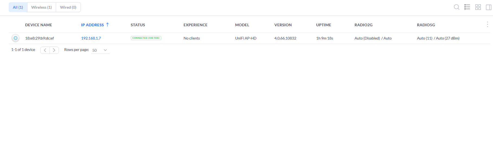This screenshot has width=493, height=166.
Task: Go to previous page of devices
Action: pos(45,50)
